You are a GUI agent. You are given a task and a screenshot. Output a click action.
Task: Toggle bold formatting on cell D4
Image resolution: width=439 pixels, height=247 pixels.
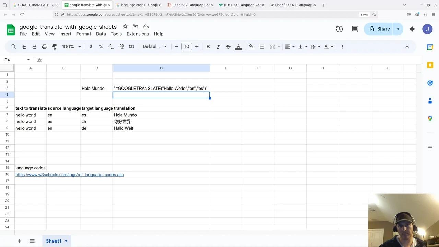[x=208, y=46]
